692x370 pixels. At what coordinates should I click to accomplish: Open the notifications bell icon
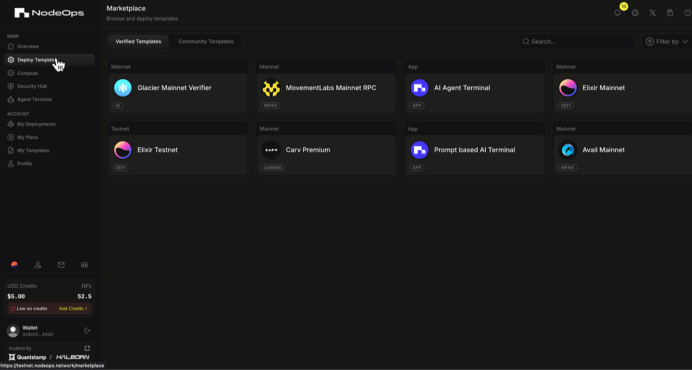tap(618, 13)
